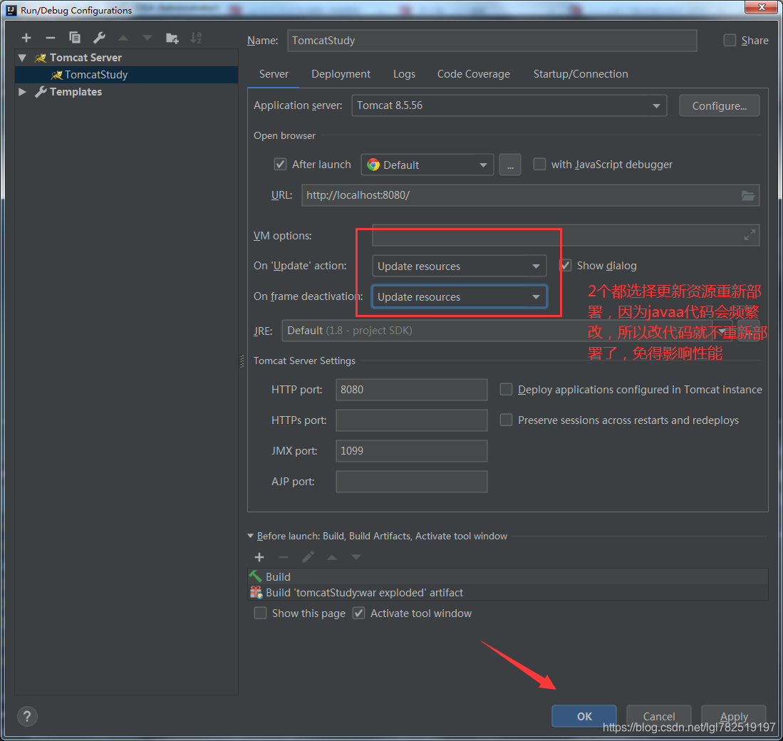Toggle the Share checkbox
The image size is (783, 741).
tap(730, 41)
